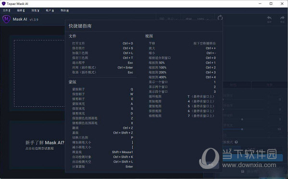Click the 退出程序 shortcut row
The image size is (288, 179).
(102, 63)
